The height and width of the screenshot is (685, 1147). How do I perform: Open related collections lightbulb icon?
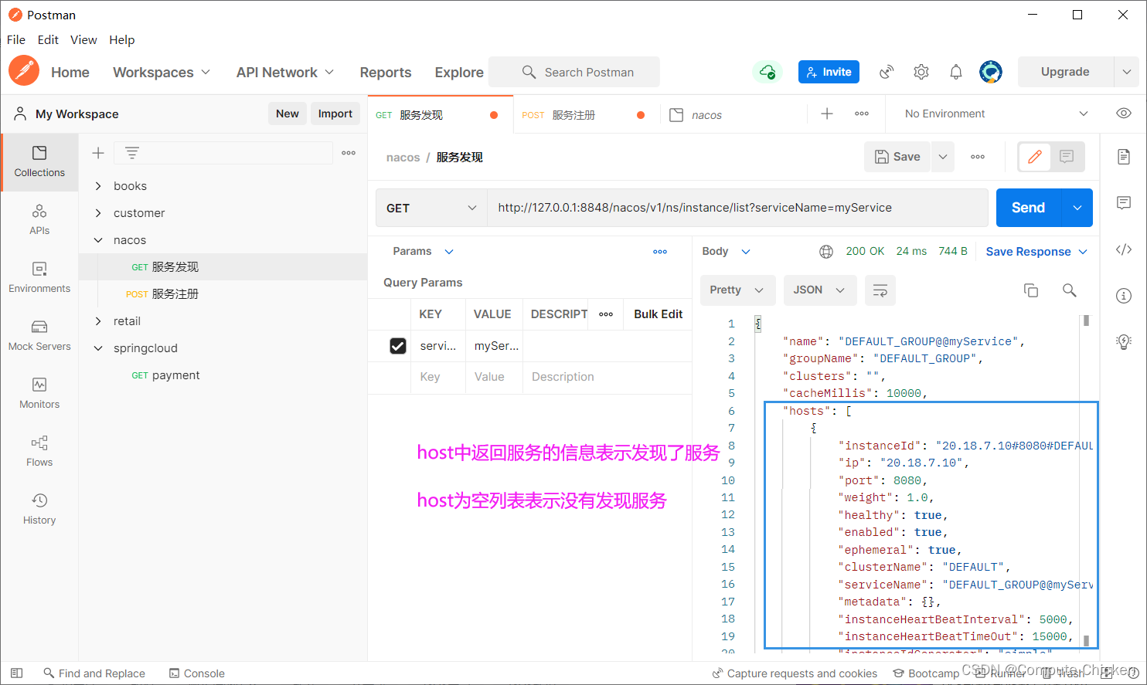(x=1124, y=342)
